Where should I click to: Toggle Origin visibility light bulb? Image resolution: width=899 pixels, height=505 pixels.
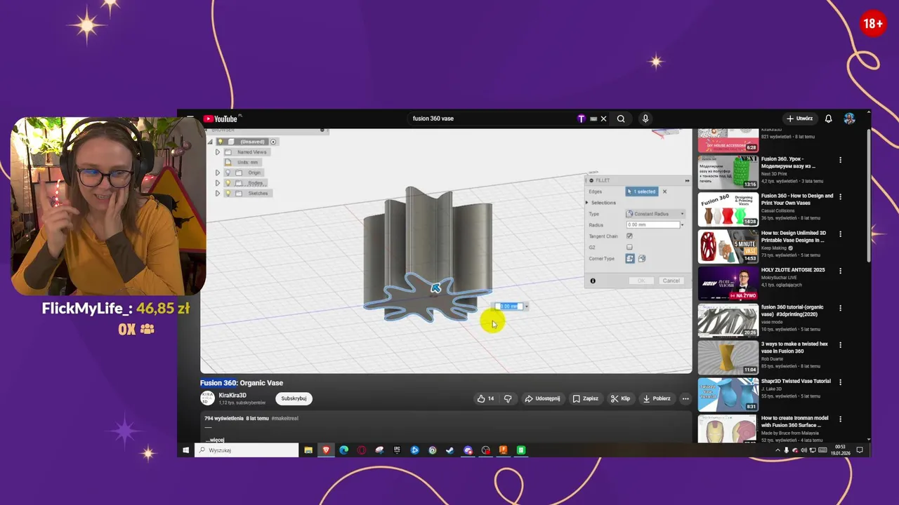click(x=228, y=173)
